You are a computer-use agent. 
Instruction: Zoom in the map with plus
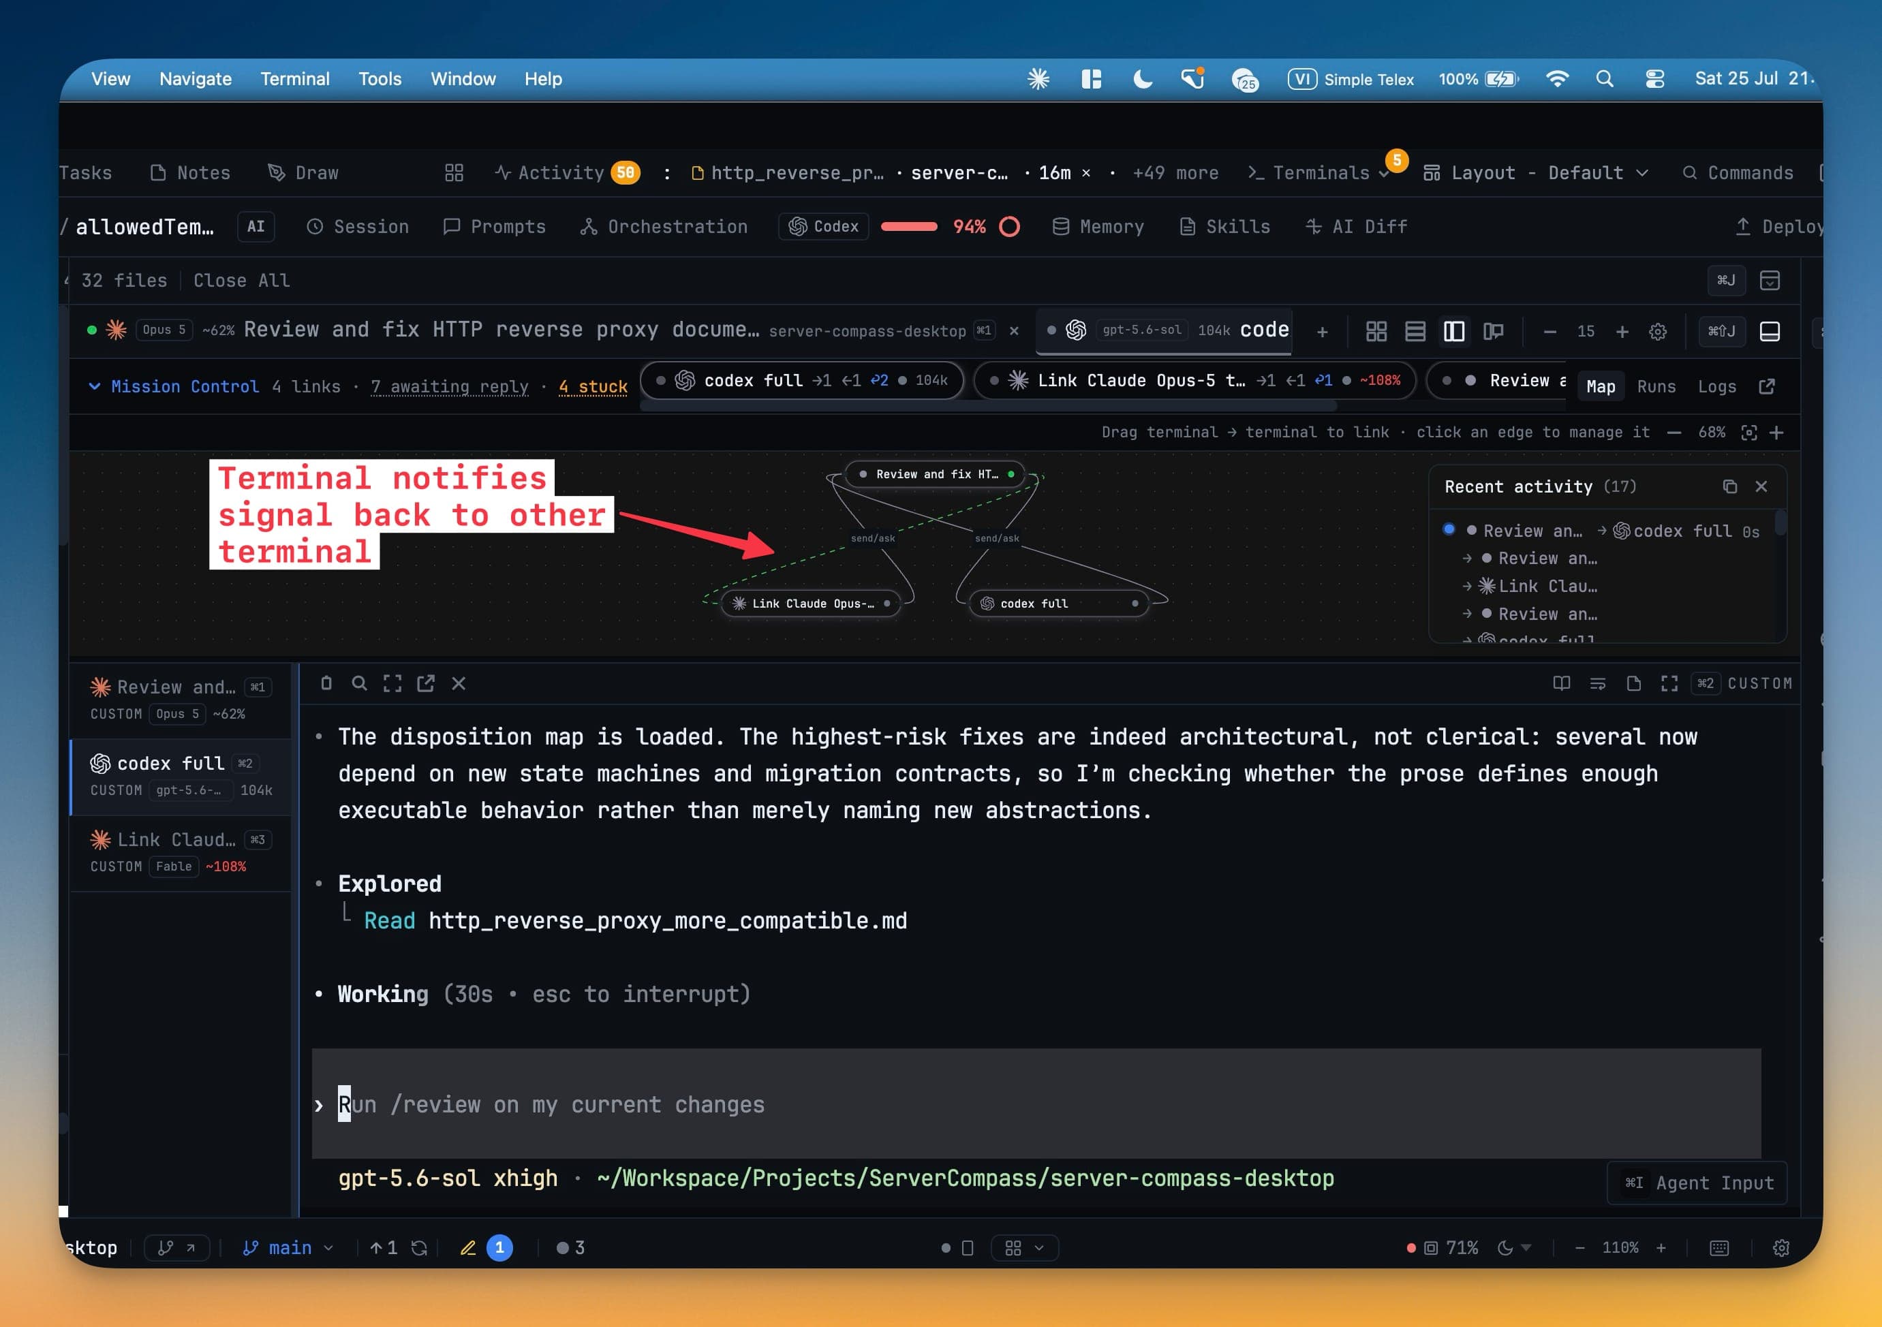(1776, 432)
